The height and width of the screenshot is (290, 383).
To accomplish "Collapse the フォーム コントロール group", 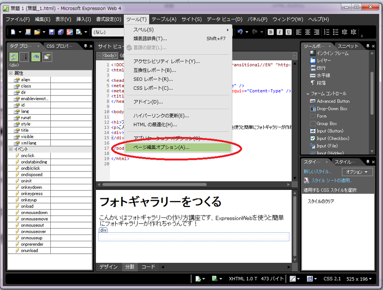I will click(308, 94).
